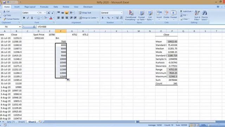Click the zoom slider minus button

tap(209, 125)
